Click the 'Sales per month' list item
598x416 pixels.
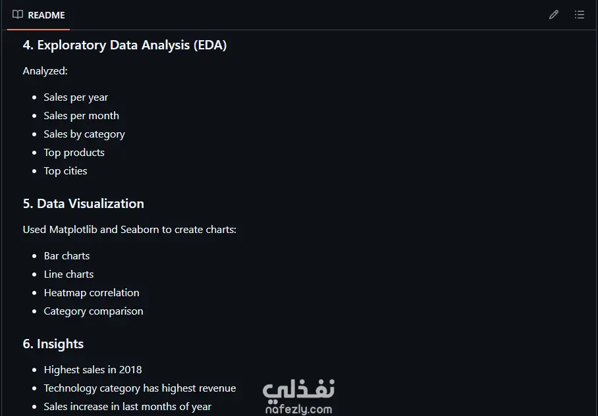[81, 116]
